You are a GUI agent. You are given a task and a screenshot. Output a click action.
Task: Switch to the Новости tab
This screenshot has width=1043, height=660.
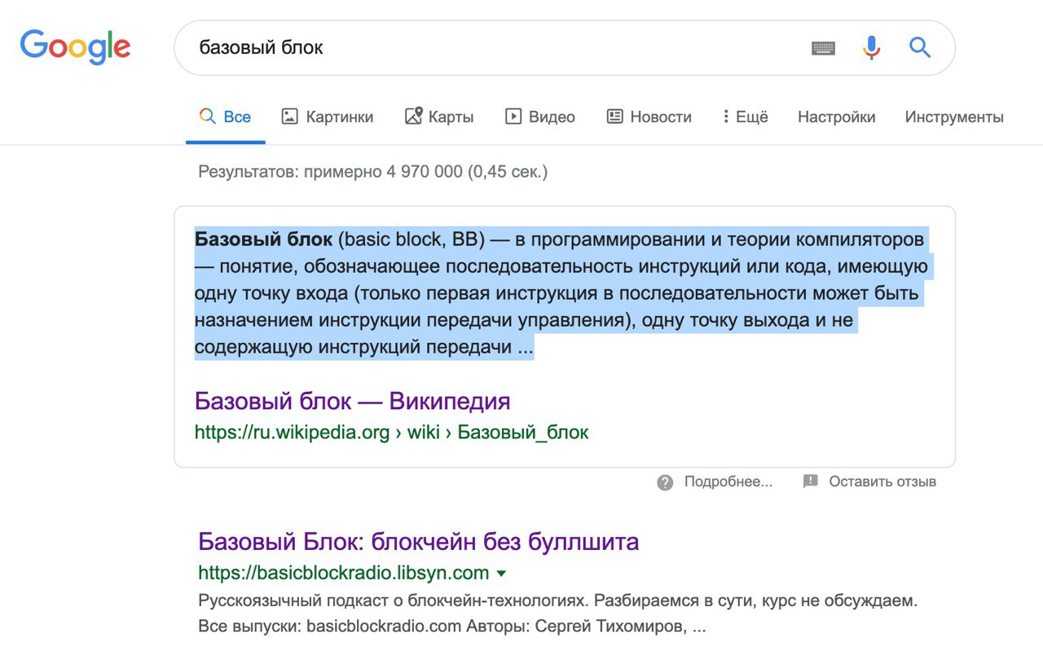[649, 117]
